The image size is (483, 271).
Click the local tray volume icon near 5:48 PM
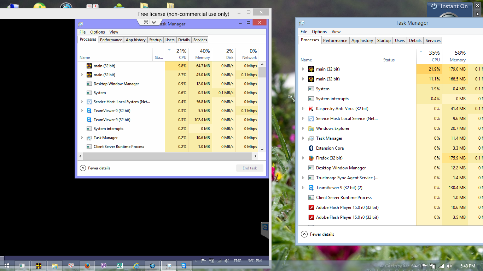point(449,266)
